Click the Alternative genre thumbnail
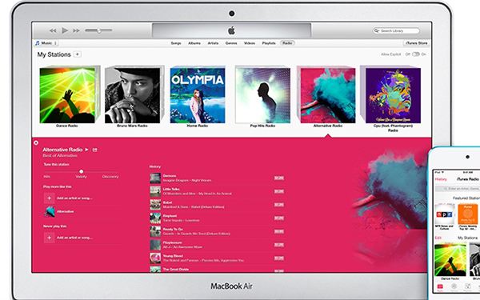This screenshot has height=300, width=480. [50, 211]
